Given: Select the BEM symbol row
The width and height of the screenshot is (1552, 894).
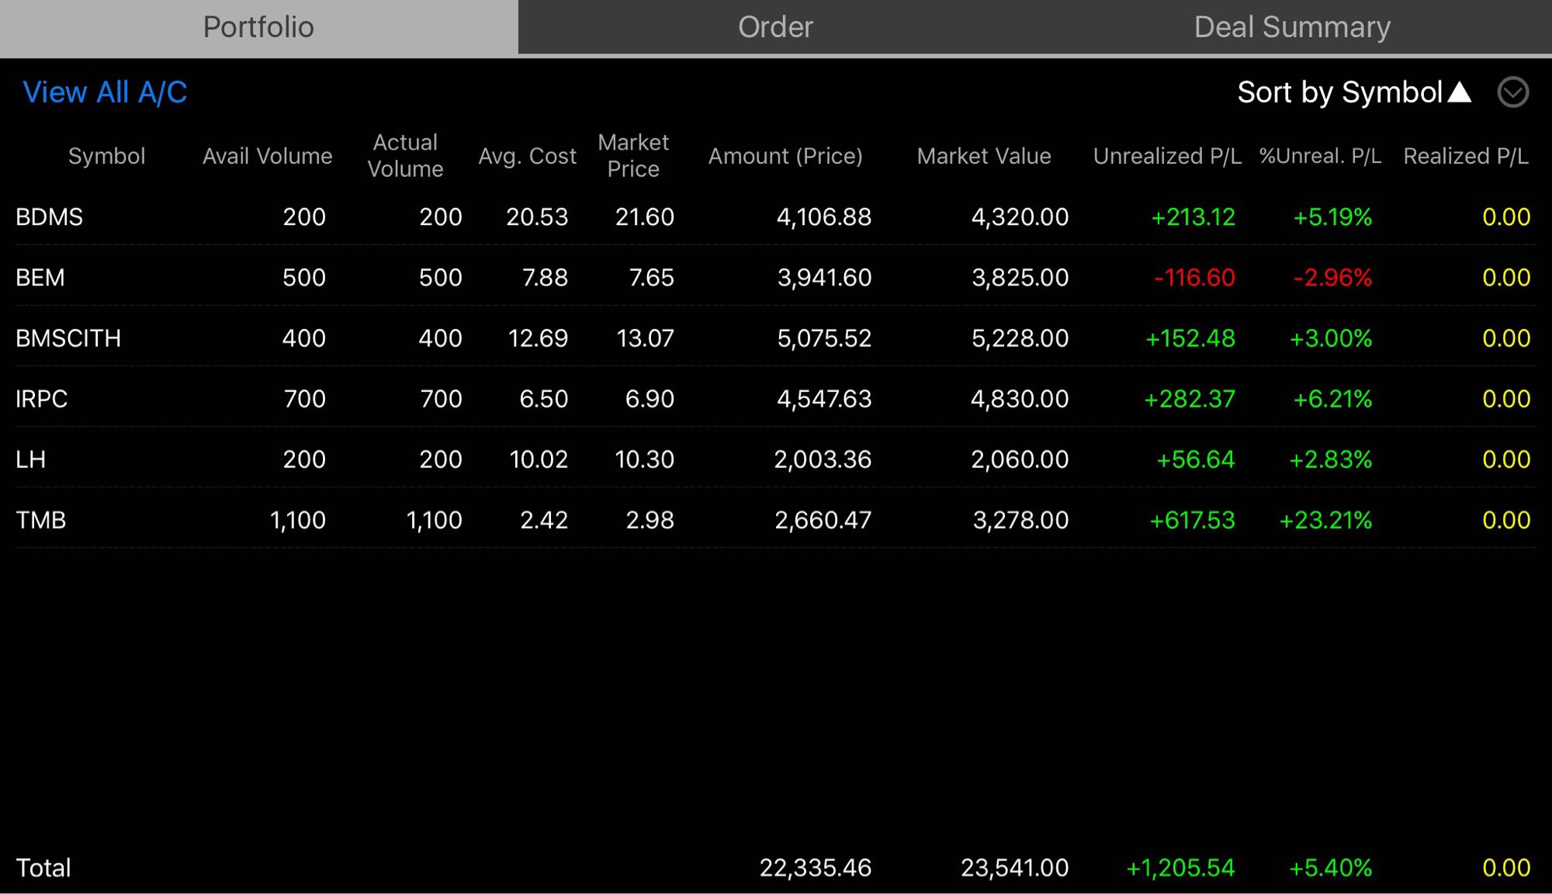Looking at the screenshot, I should click(x=40, y=277).
